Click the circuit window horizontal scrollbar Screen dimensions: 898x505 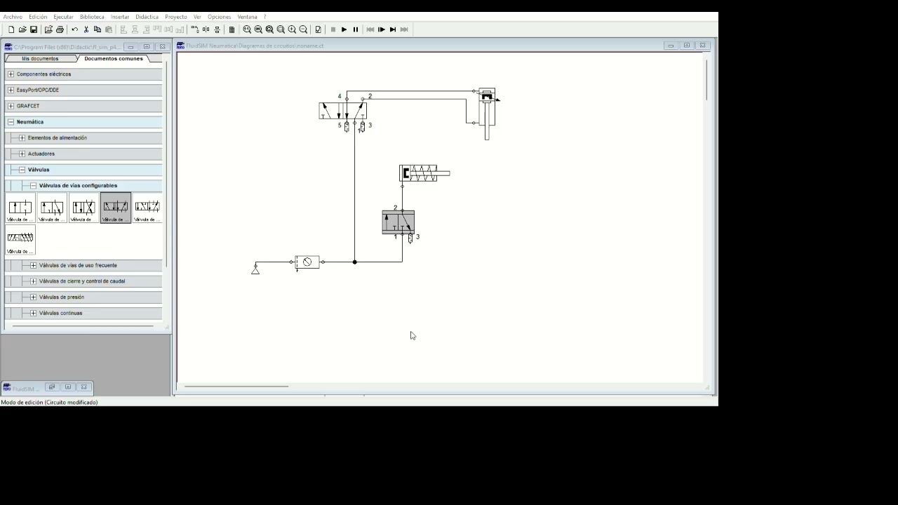(x=236, y=386)
